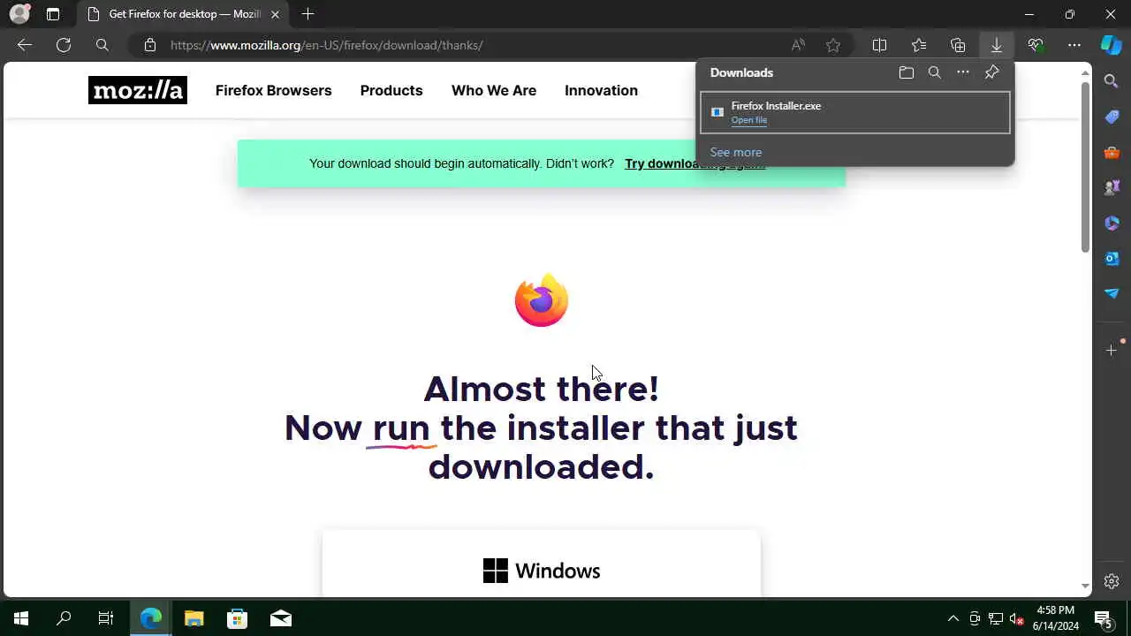1131x636 pixels.
Task: Open Copilot sidebar icon
Action: (1112, 45)
